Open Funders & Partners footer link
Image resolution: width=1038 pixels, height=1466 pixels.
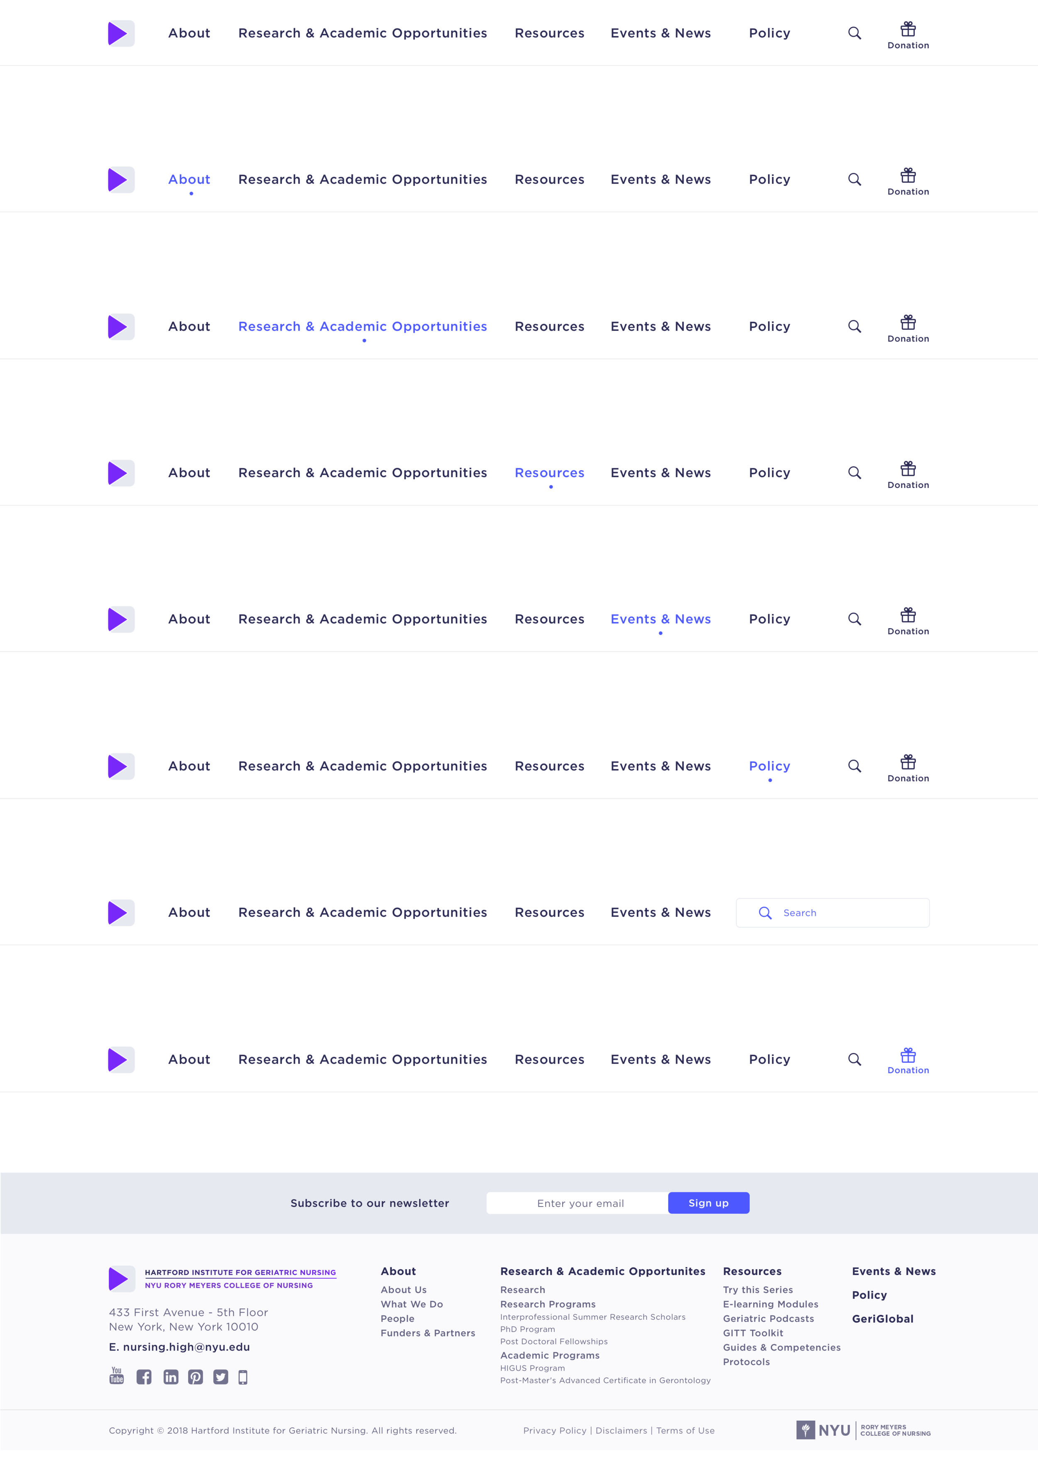[428, 1333]
